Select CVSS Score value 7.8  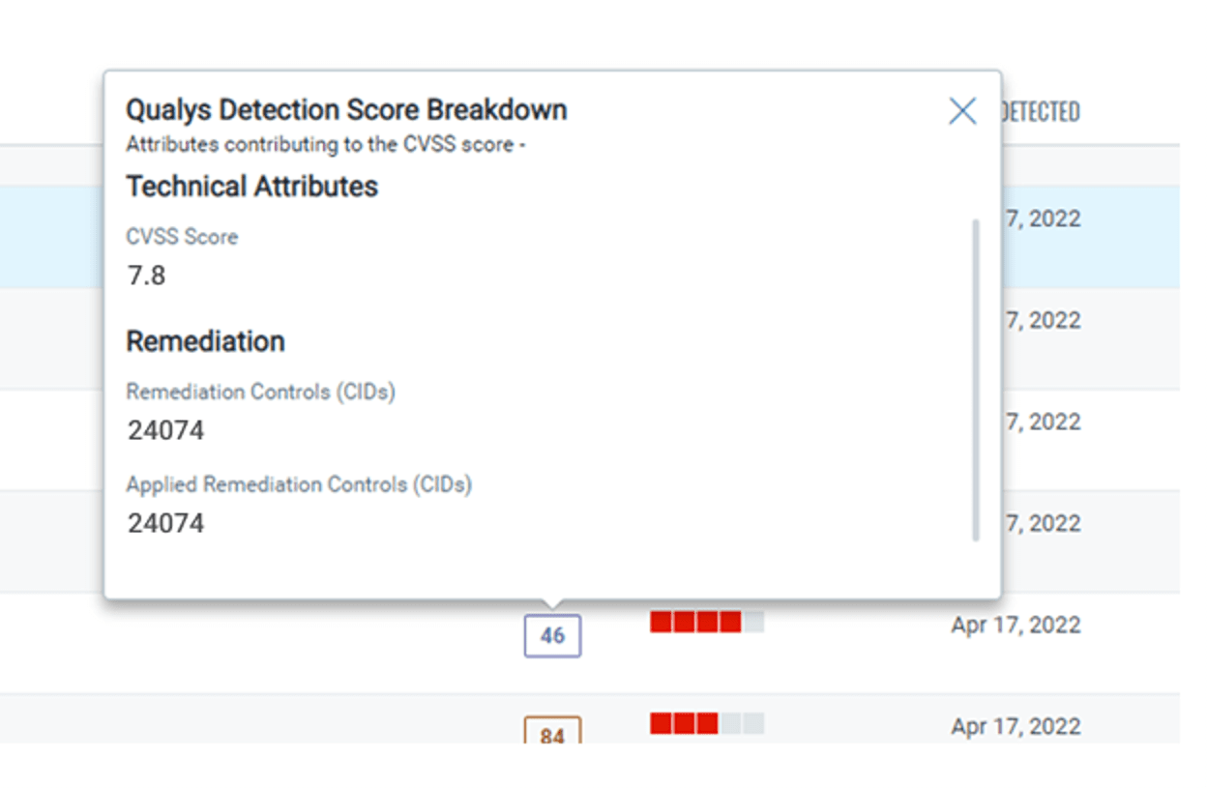(146, 276)
